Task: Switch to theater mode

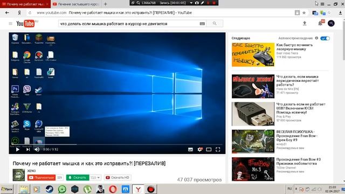Action: click(x=209, y=150)
